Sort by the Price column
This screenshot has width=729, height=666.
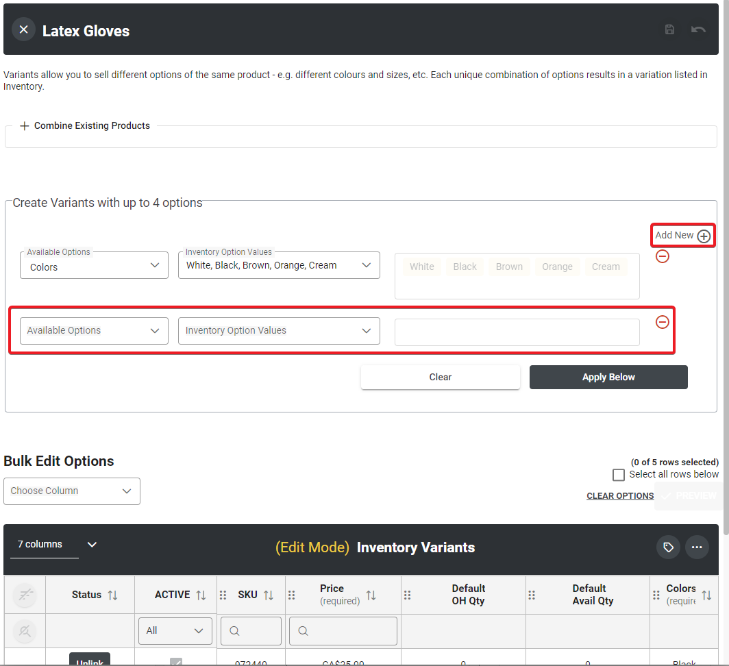pos(371,595)
